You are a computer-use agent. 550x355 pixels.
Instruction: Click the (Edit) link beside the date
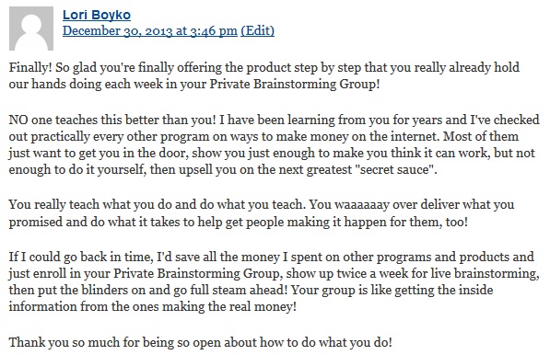pyautogui.click(x=257, y=30)
